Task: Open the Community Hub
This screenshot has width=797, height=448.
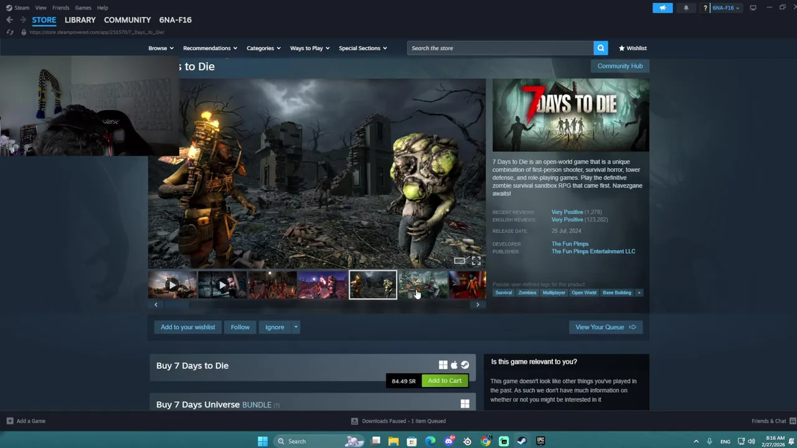Action: 620,66
